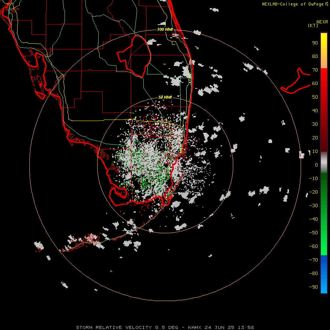330x330 pixels.
Task: Click the 100 NMI range ring label
Action: [165, 29]
